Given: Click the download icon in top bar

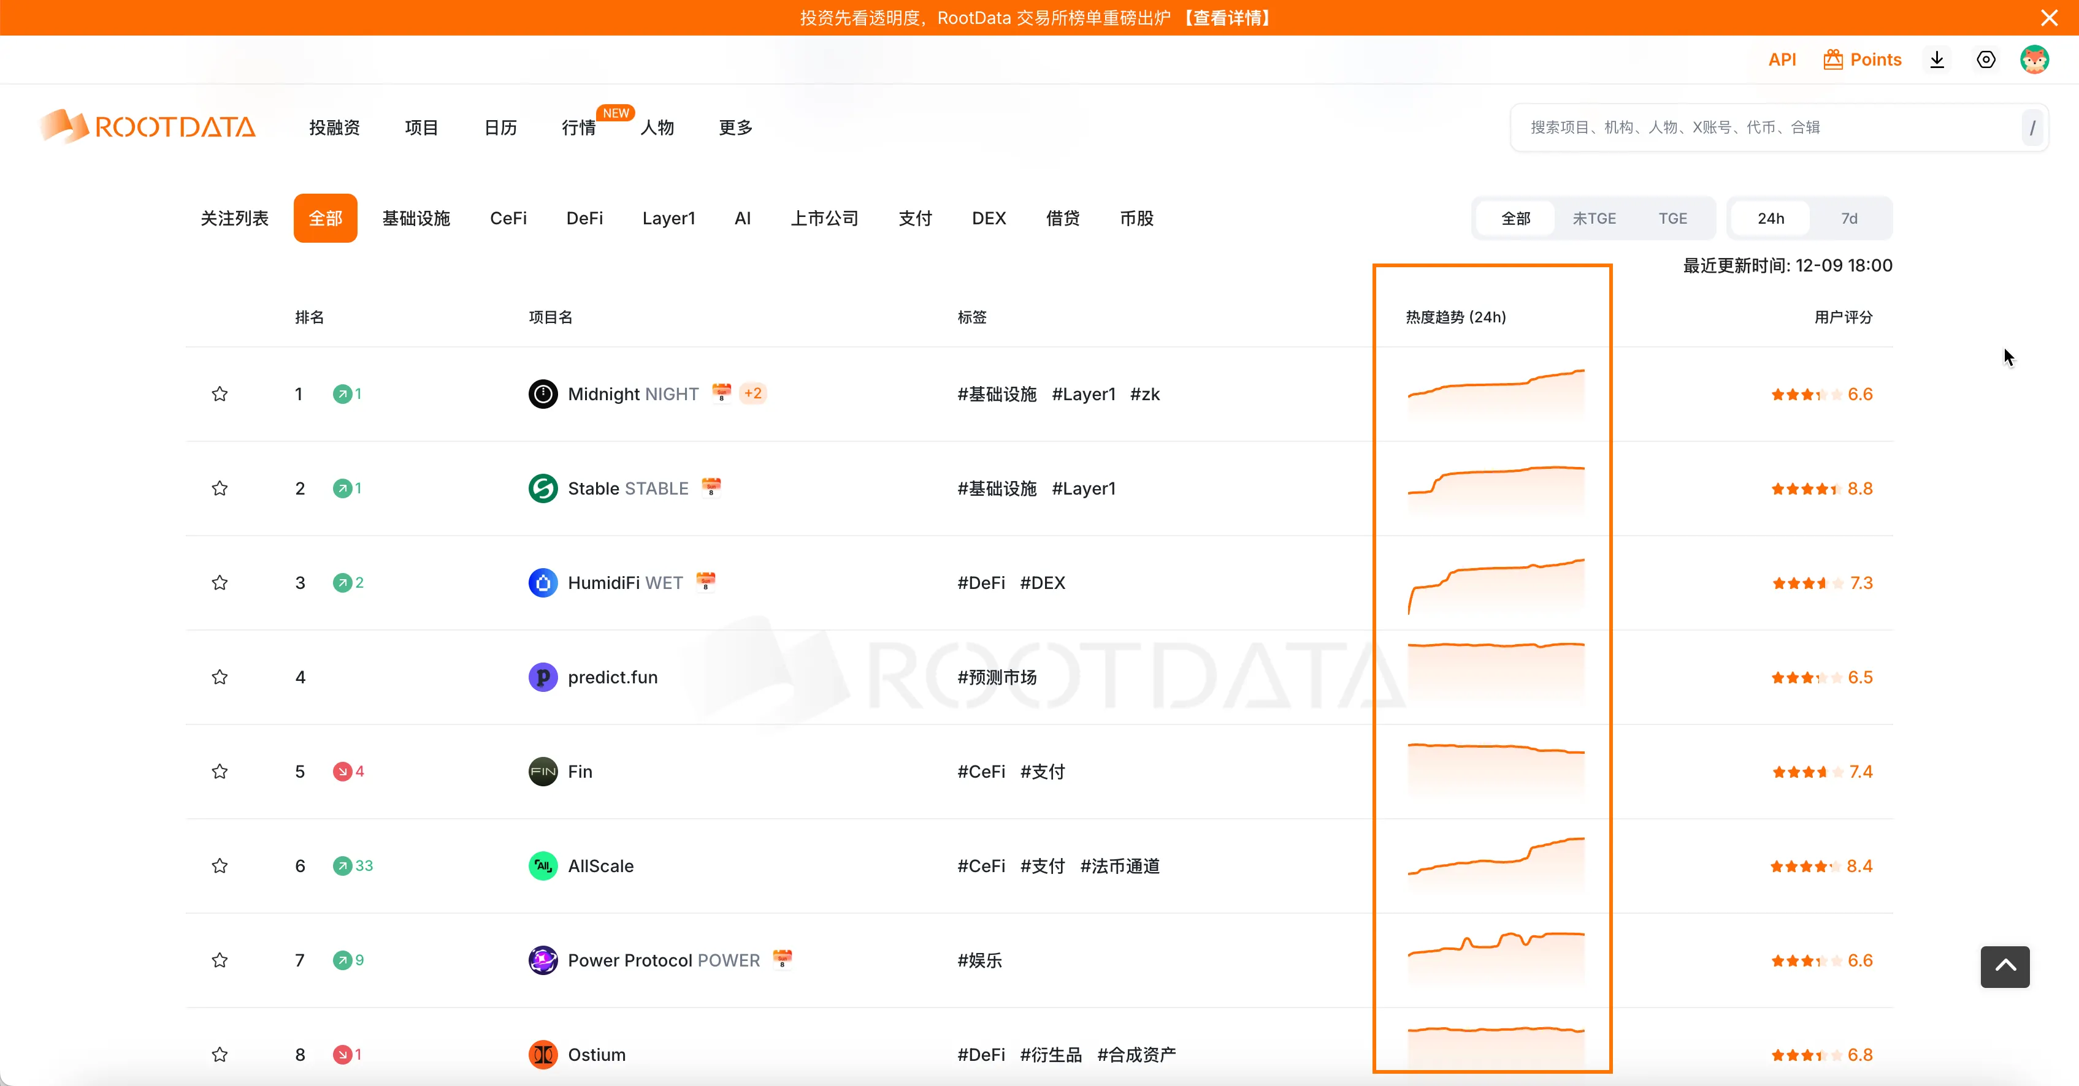Looking at the screenshot, I should coord(1937,59).
